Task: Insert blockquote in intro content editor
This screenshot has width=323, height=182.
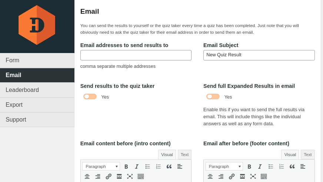Action: pyautogui.click(x=169, y=166)
